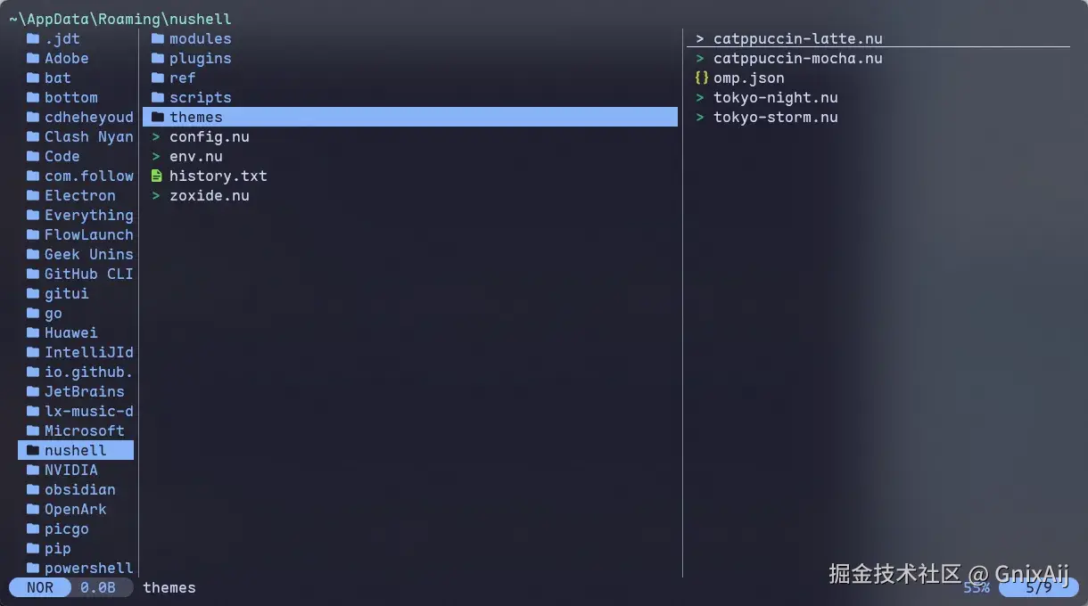1088x606 pixels.
Task: Open the tokyo-storm.nu theme file
Action: pos(775,117)
